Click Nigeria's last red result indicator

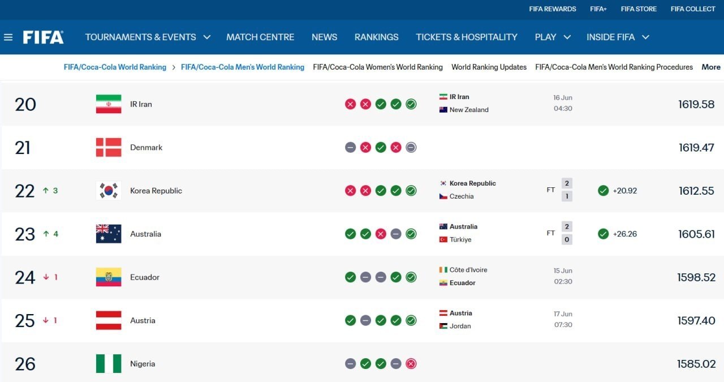411,364
